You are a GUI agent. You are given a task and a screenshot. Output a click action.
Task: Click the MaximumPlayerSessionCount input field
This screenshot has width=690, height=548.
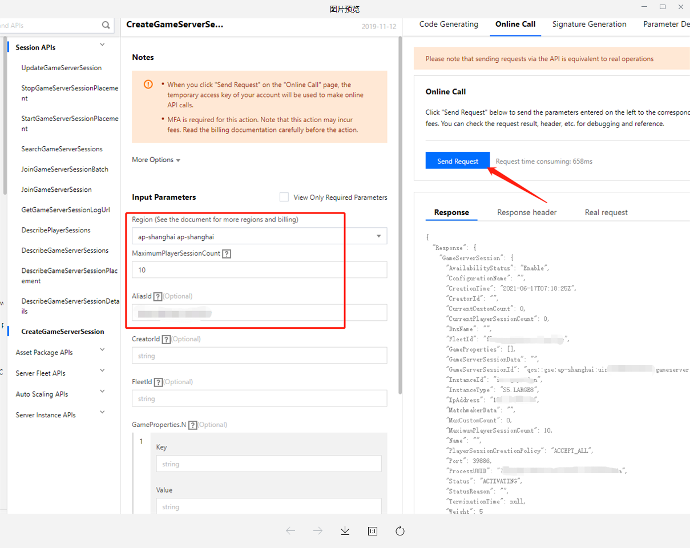click(x=259, y=270)
